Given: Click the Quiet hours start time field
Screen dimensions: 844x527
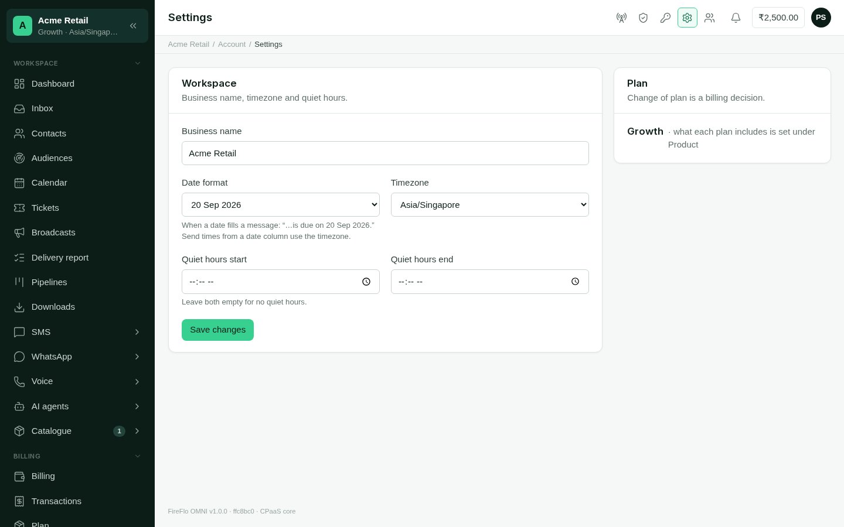Looking at the screenshot, I should click(281, 282).
